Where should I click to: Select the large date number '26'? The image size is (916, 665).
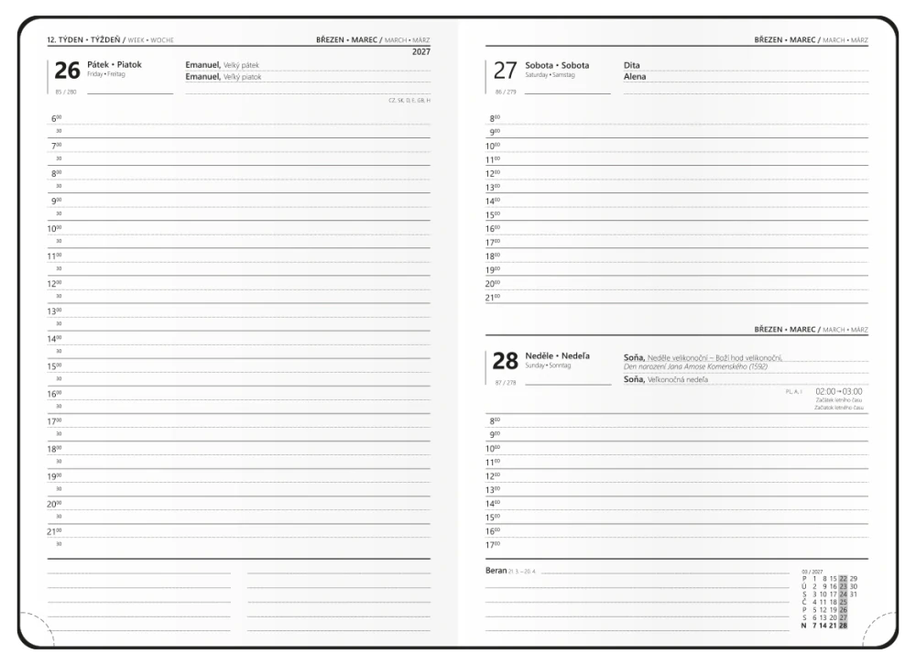[x=67, y=71]
